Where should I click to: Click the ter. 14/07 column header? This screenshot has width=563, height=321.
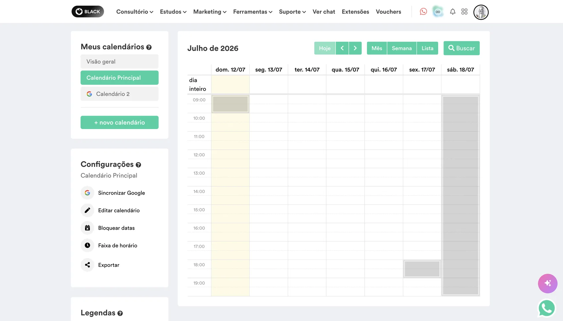[x=307, y=69]
